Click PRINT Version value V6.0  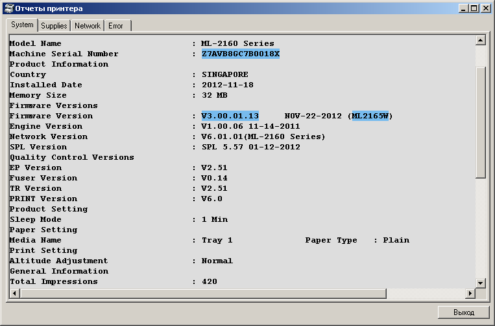212,199
